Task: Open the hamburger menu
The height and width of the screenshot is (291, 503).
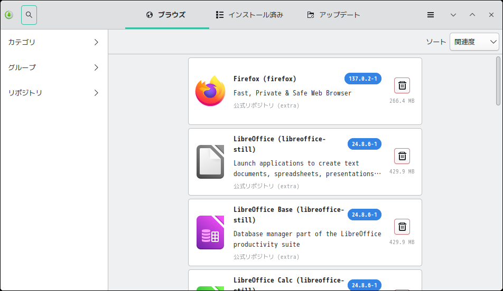Action: click(x=431, y=15)
